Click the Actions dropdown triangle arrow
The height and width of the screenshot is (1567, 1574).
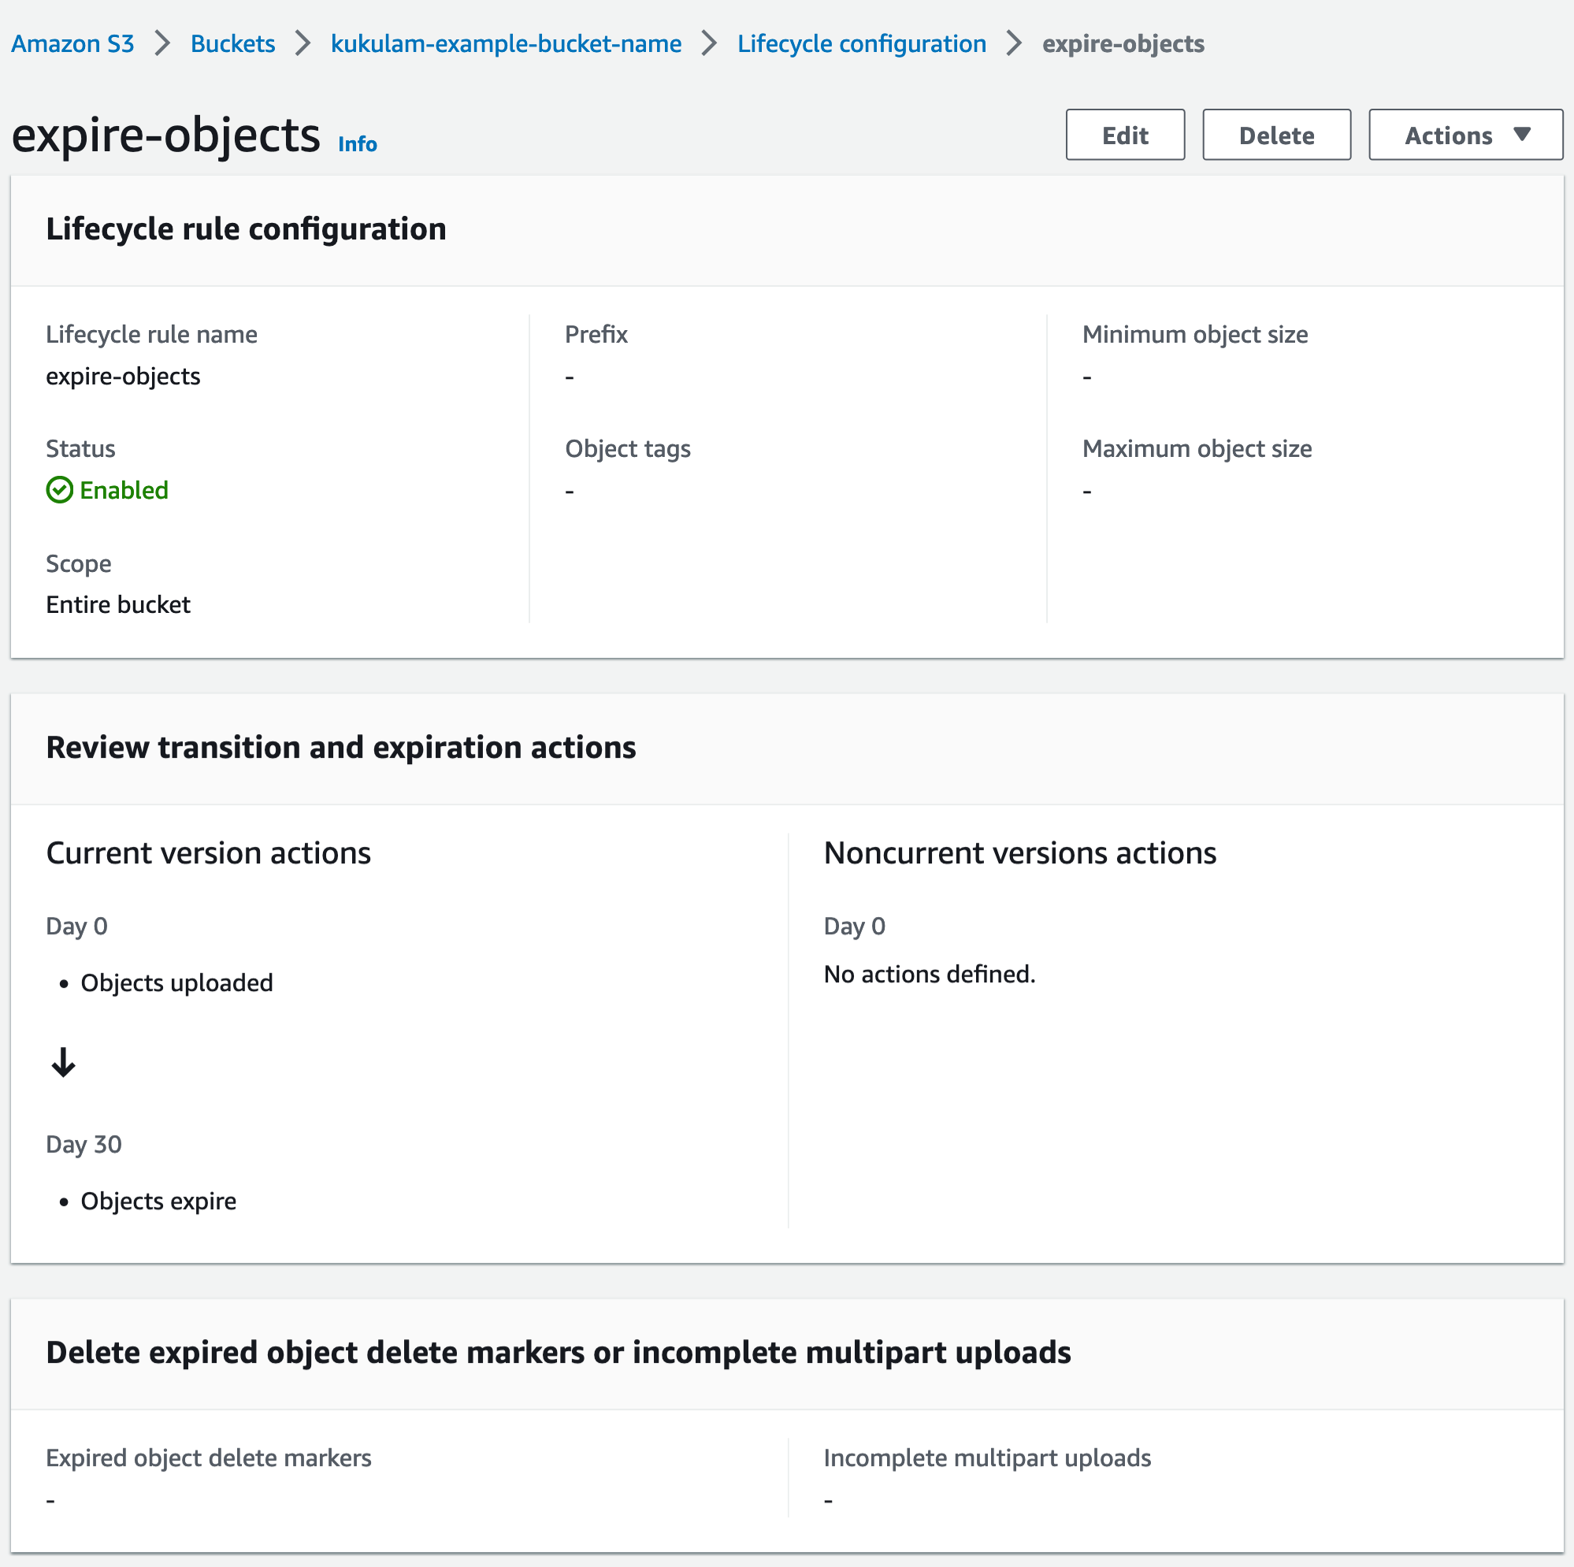1521,135
